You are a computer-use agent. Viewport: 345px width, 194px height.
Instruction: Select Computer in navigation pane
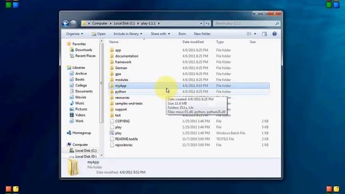point(80,145)
